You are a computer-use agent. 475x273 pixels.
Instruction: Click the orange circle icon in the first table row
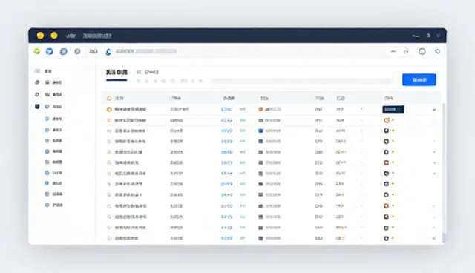pos(109,109)
